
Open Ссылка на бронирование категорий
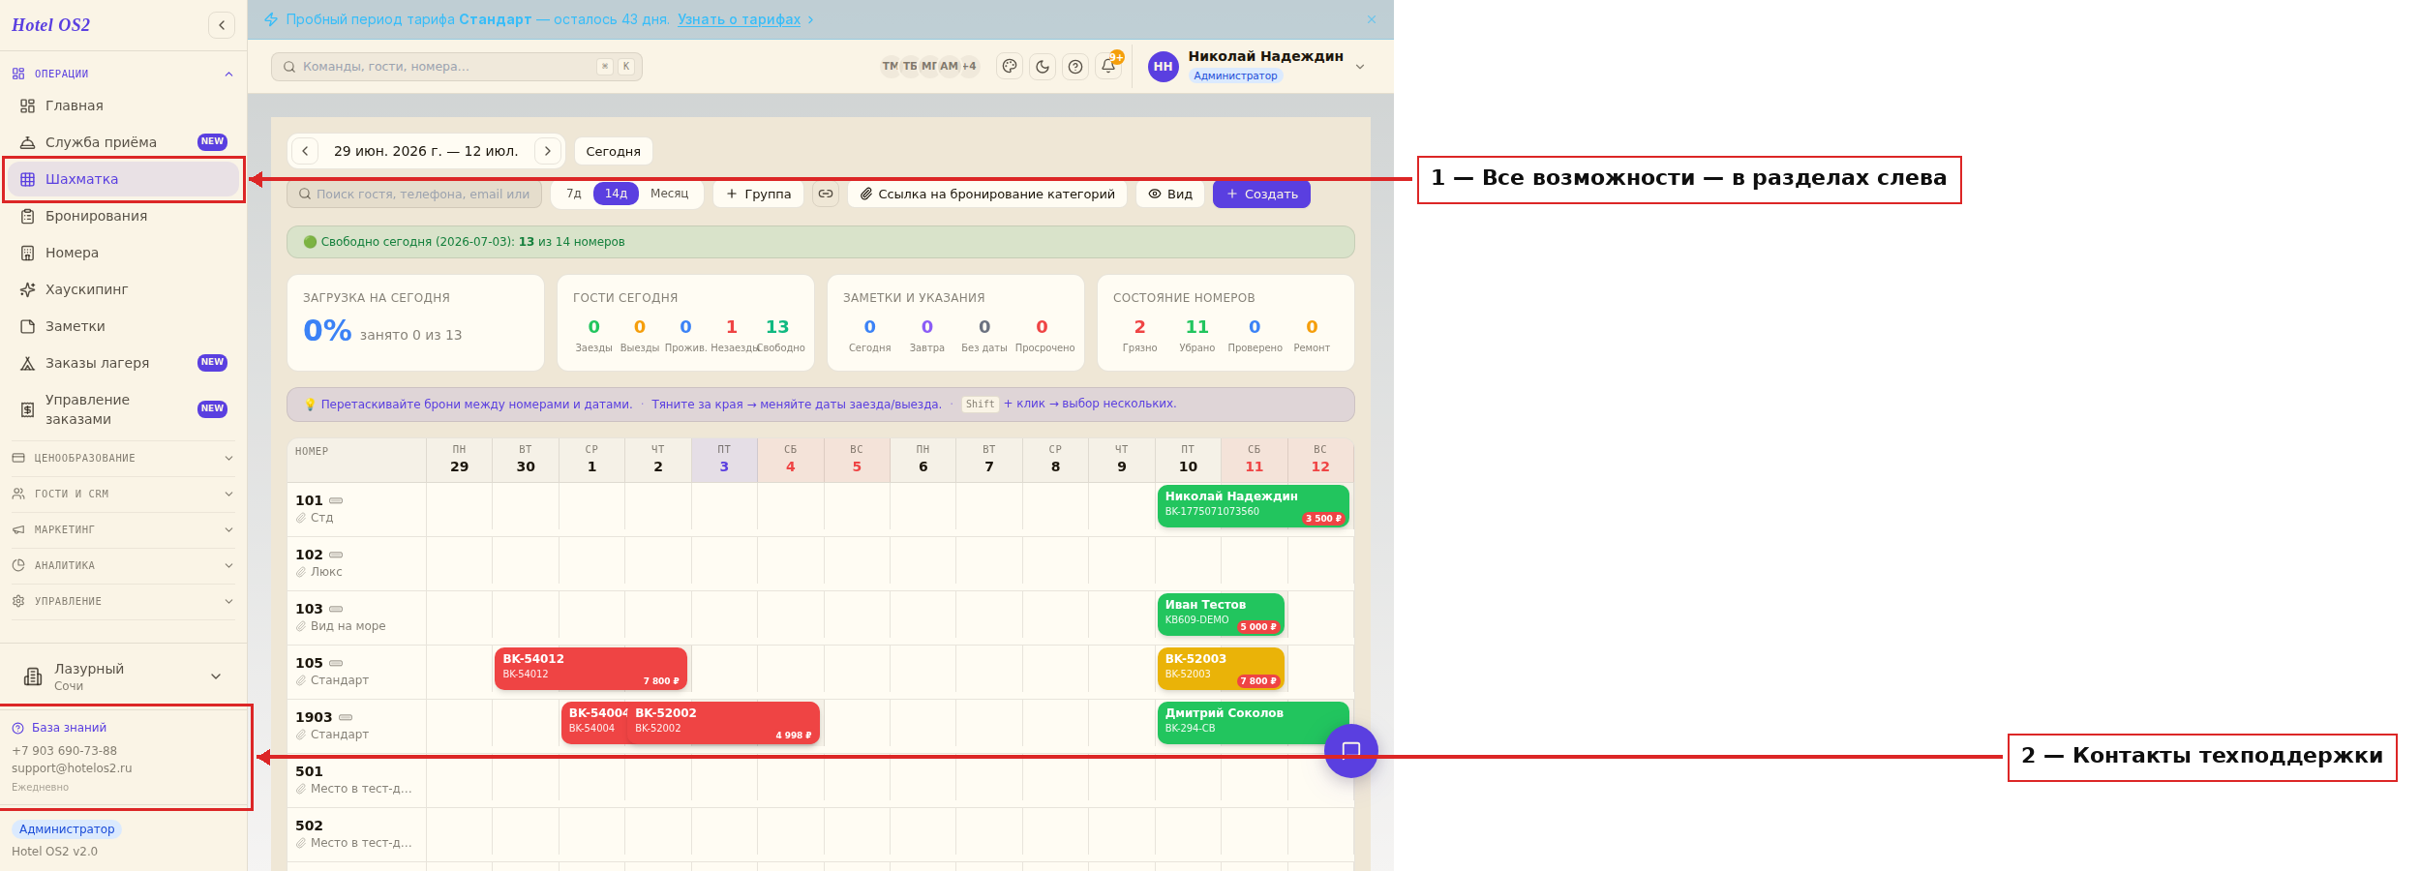(987, 194)
